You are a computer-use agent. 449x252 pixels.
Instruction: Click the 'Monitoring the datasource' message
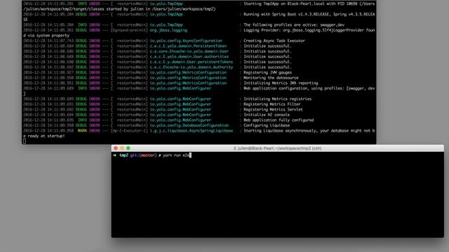(271, 78)
